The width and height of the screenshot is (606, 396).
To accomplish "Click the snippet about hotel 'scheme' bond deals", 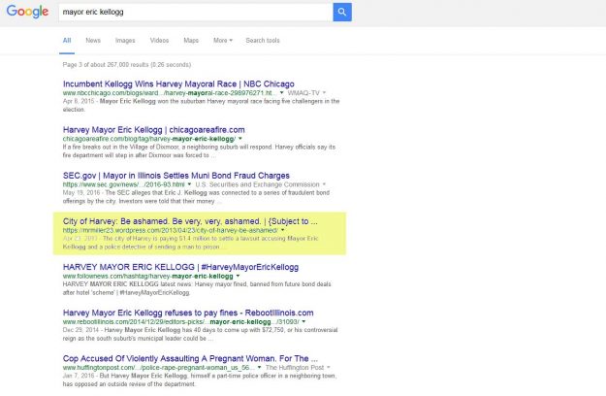I will [x=197, y=288].
